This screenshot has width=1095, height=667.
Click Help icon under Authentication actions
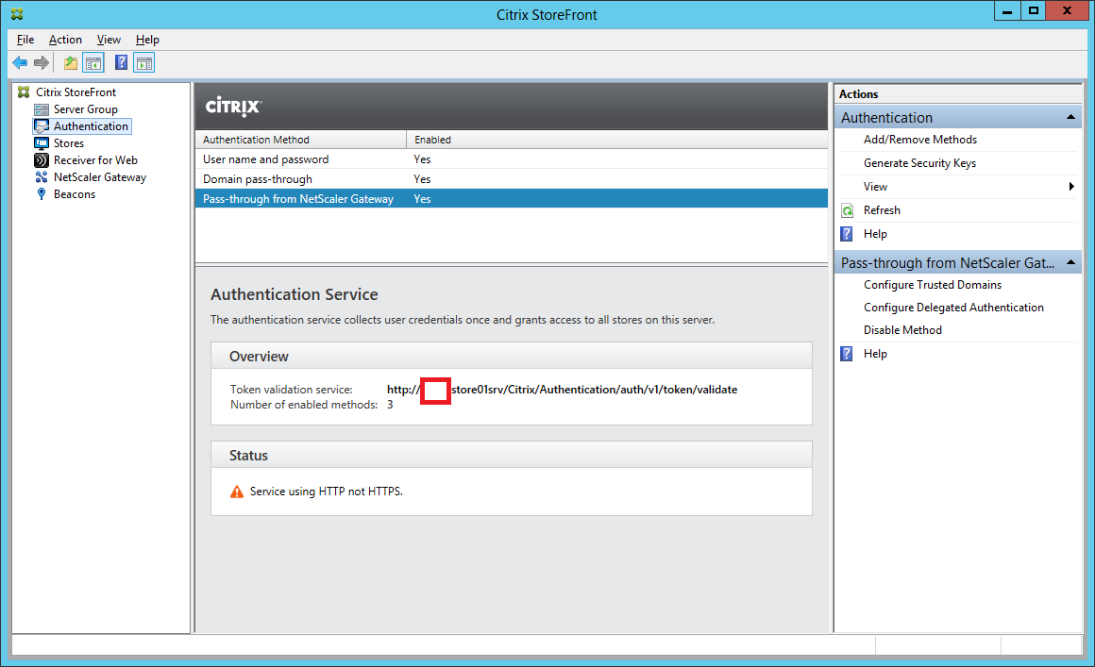click(x=847, y=234)
